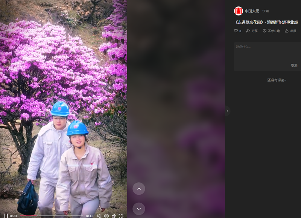Open the 中国大唐 avatar profile
The height and width of the screenshot is (218, 301).
point(238,11)
